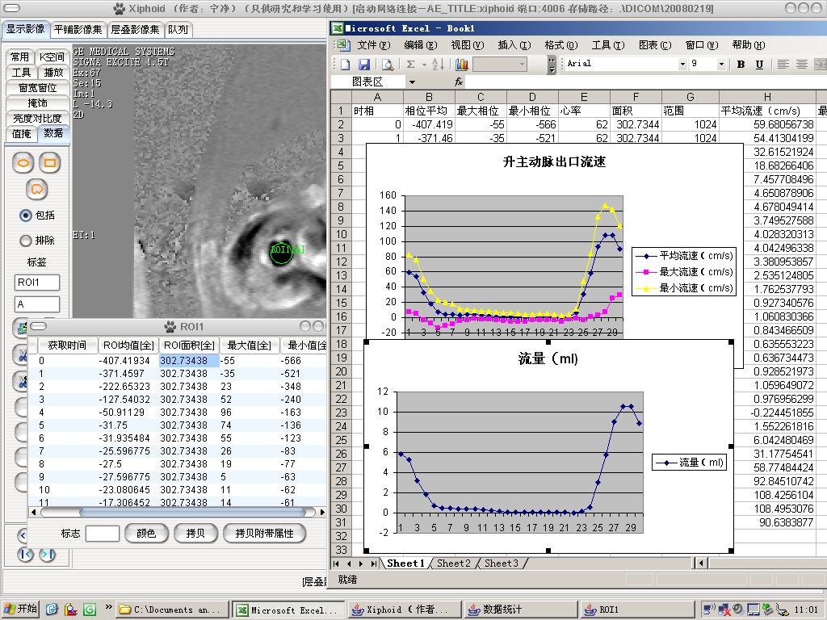This screenshot has width=827, height=620.
Task: Toggle Bold formatting in Excel
Action: click(741, 65)
